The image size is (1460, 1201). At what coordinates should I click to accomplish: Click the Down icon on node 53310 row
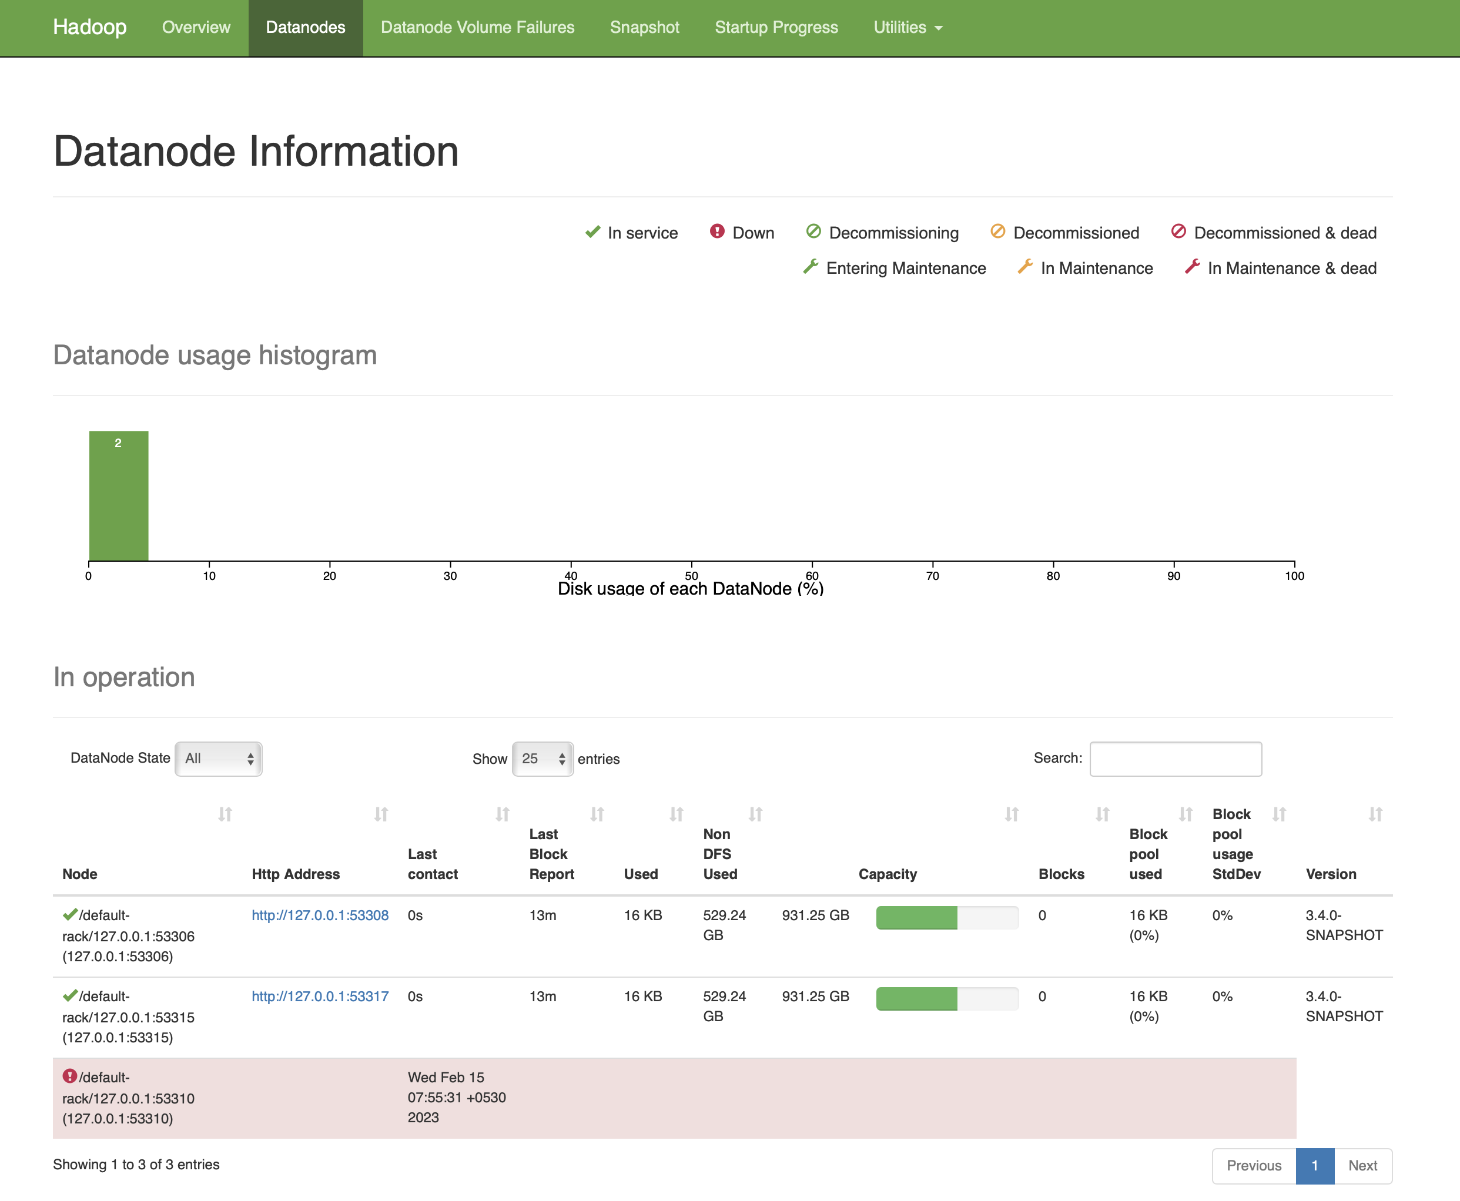click(x=69, y=1076)
